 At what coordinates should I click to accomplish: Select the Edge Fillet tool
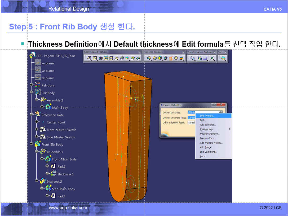click(x=149, y=58)
